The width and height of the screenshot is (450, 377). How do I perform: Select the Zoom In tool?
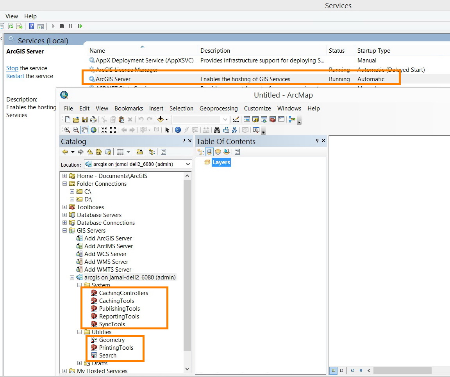coord(67,130)
